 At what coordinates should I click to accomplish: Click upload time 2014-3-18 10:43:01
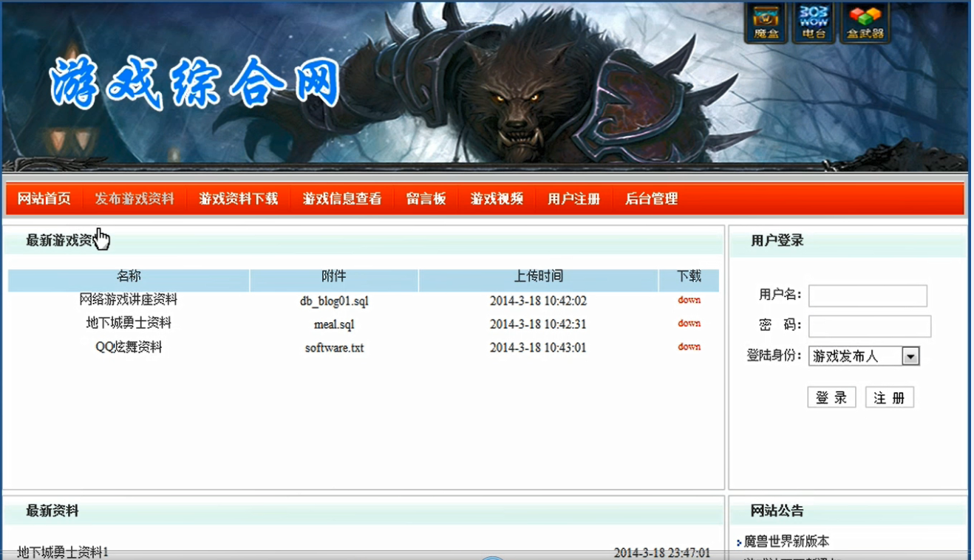(538, 348)
